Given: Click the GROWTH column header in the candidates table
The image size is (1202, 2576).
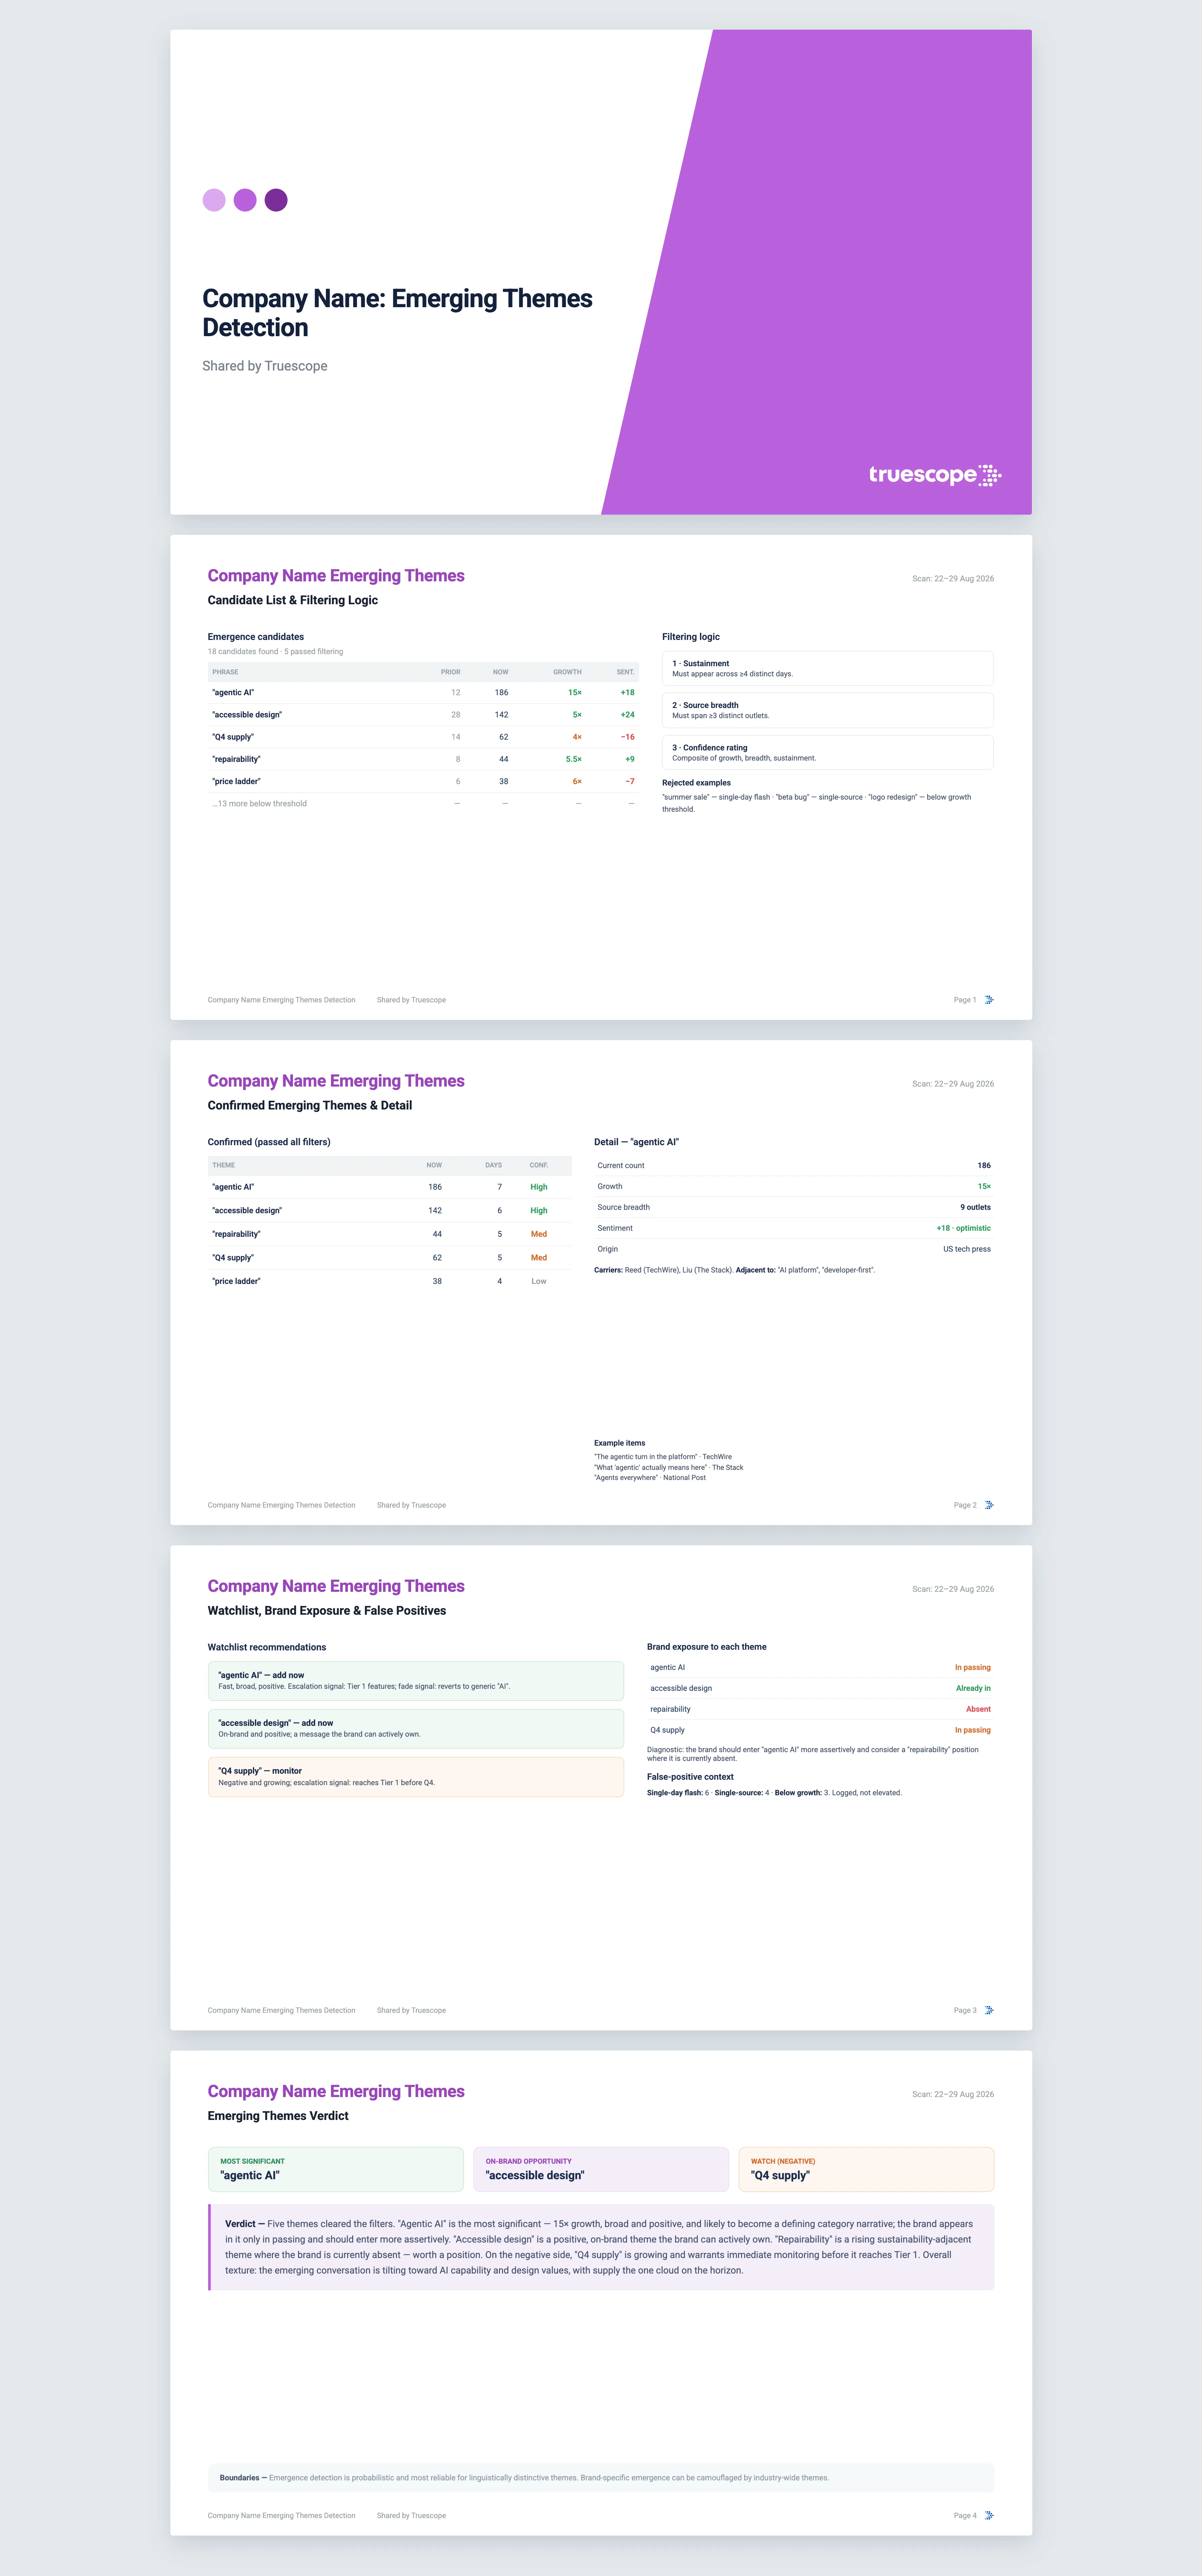Looking at the screenshot, I should (x=567, y=672).
